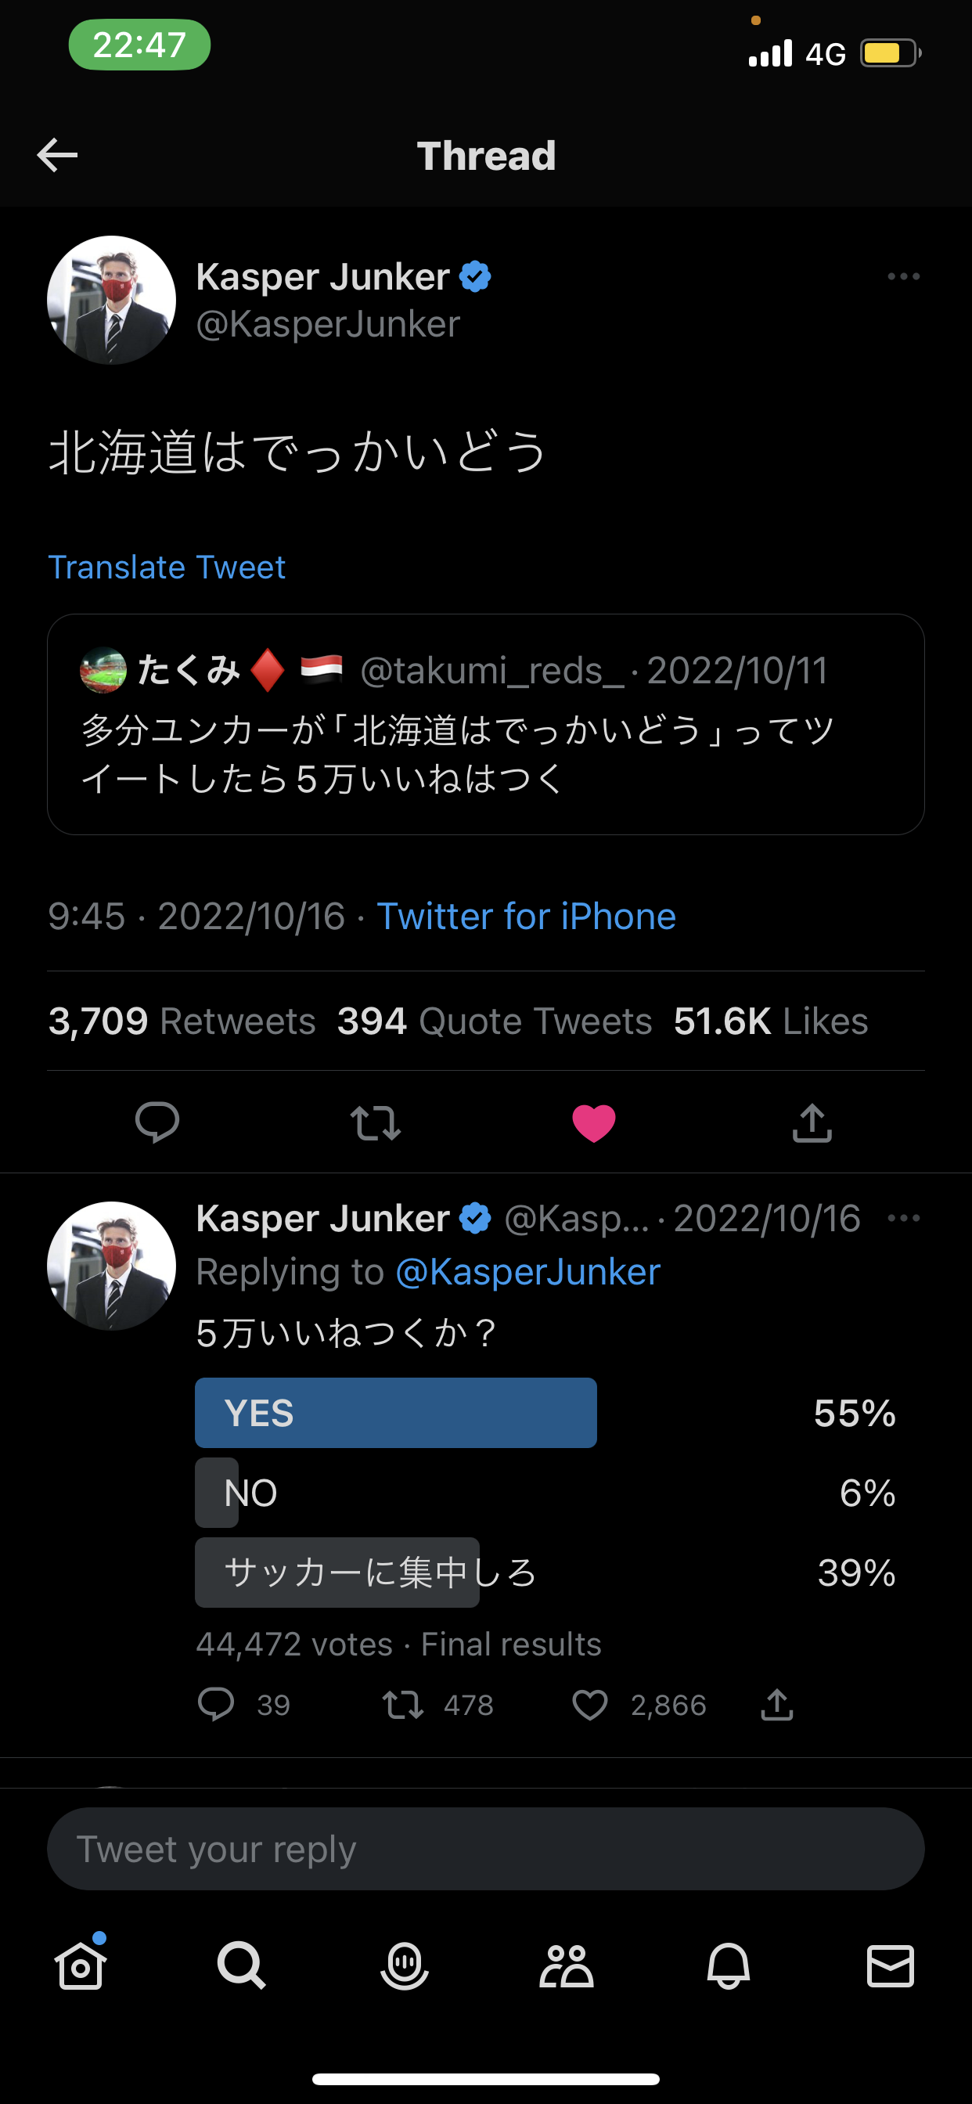
Task: Open Messages envelope tab
Action: [891, 1965]
